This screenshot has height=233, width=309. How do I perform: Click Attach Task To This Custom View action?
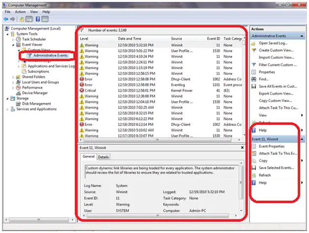pos(278,108)
